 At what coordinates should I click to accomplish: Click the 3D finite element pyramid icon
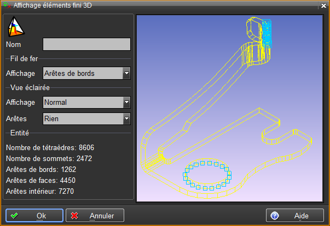pos(16,27)
